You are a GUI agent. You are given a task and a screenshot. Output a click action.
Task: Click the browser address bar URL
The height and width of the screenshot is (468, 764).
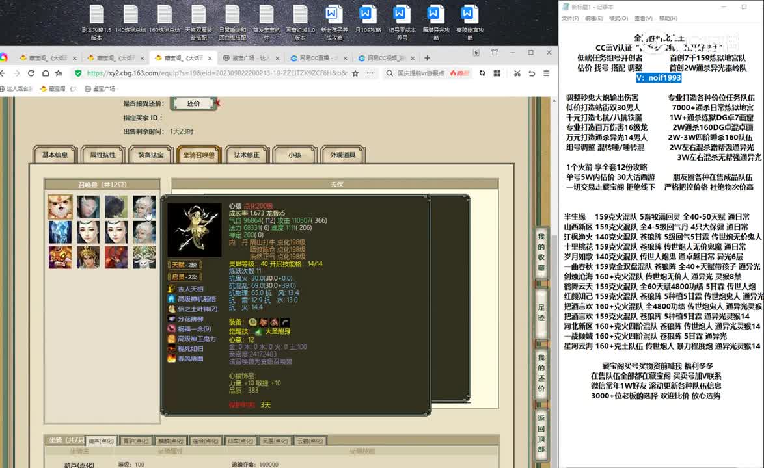[x=217, y=73]
